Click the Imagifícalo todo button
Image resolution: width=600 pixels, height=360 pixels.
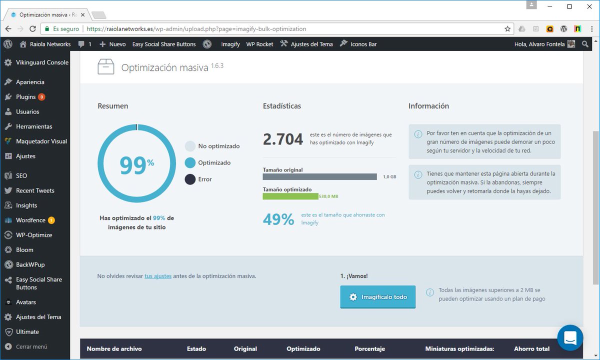click(377, 297)
